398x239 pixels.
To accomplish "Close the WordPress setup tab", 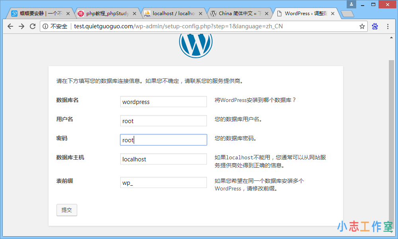I will click(x=332, y=14).
